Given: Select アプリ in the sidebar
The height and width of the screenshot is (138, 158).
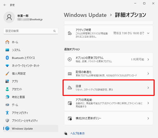Looking at the screenshot, I should click(x=31, y=81).
